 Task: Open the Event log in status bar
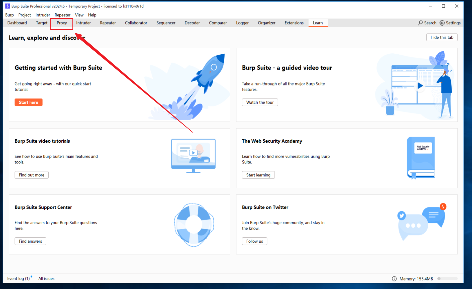pos(19,278)
